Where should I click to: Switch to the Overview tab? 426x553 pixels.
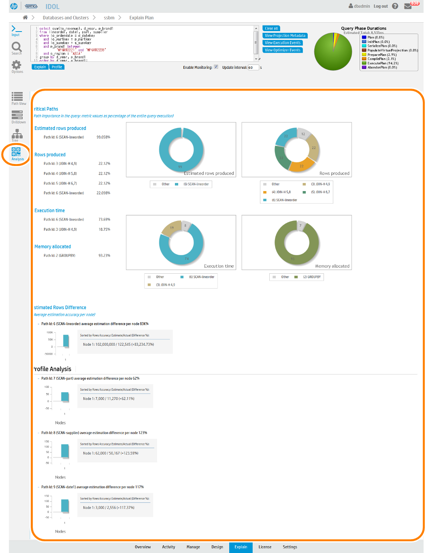coord(143,547)
